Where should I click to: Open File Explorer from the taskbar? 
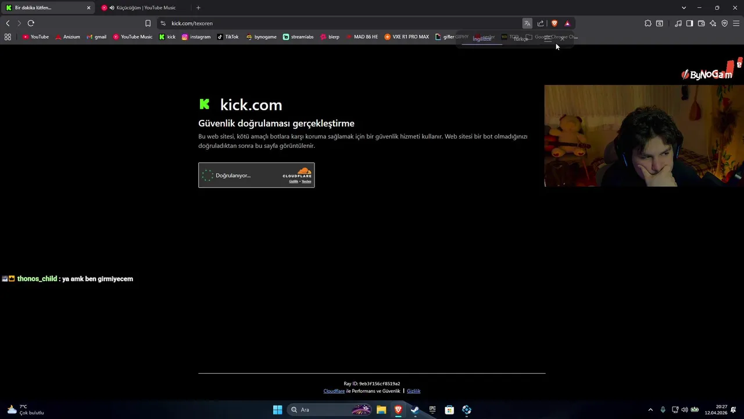[x=381, y=410]
